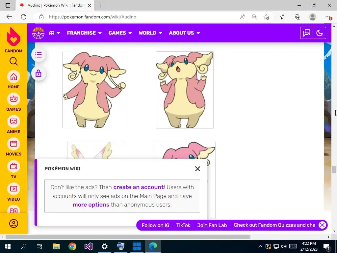Open the notification center
Viewport: 337px width, 253px height.
click(326, 246)
